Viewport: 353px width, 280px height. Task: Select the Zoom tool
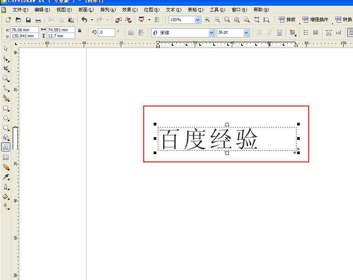5,79
